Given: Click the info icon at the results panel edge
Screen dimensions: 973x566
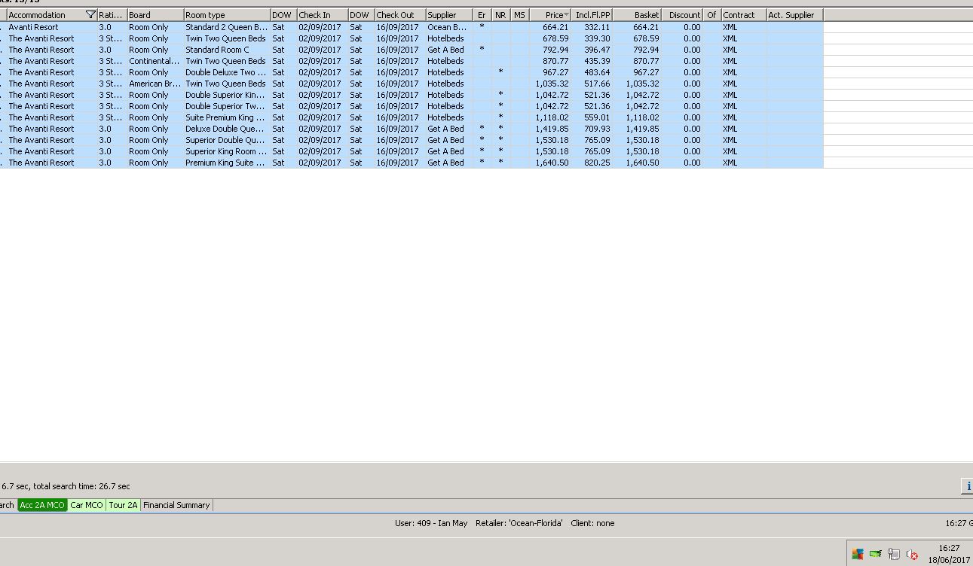Looking at the screenshot, I should click(x=968, y=486).
